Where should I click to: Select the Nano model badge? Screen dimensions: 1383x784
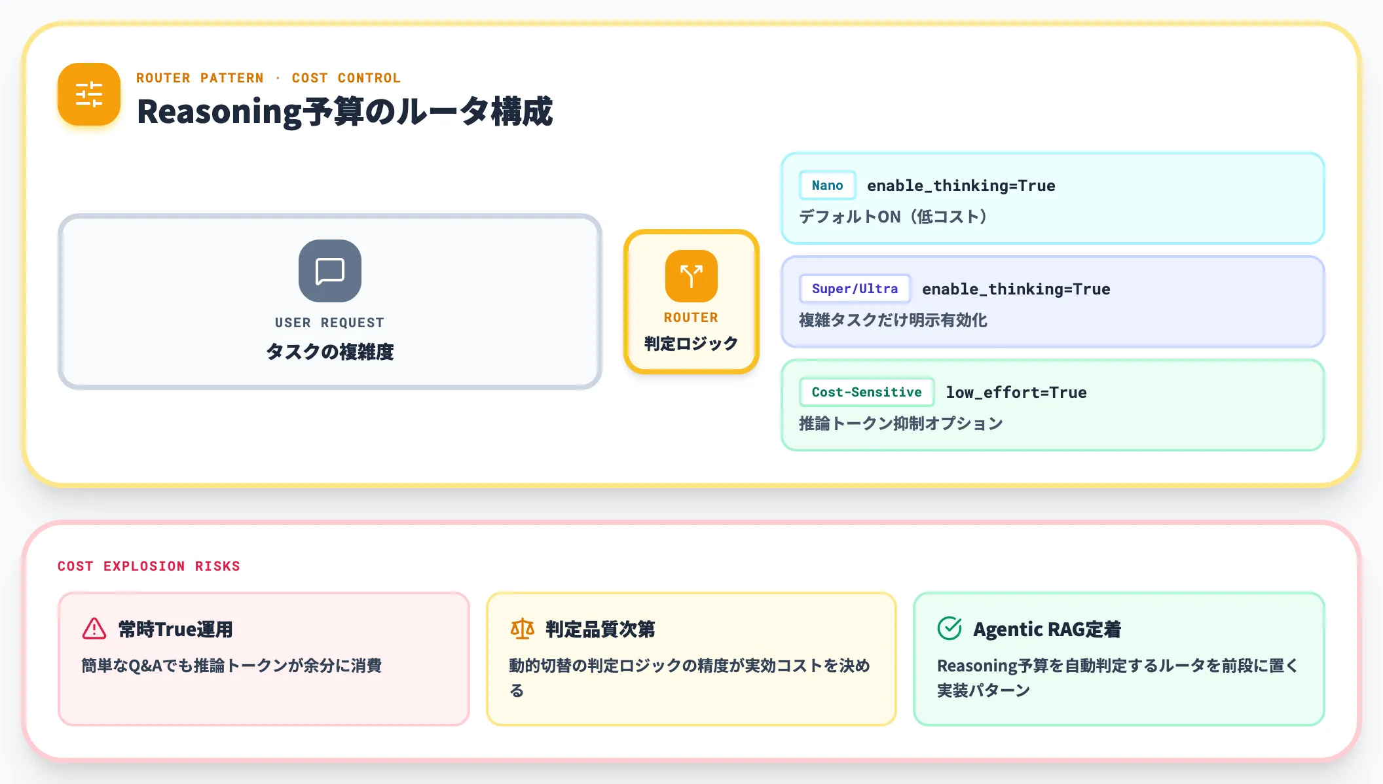[827, 185]
